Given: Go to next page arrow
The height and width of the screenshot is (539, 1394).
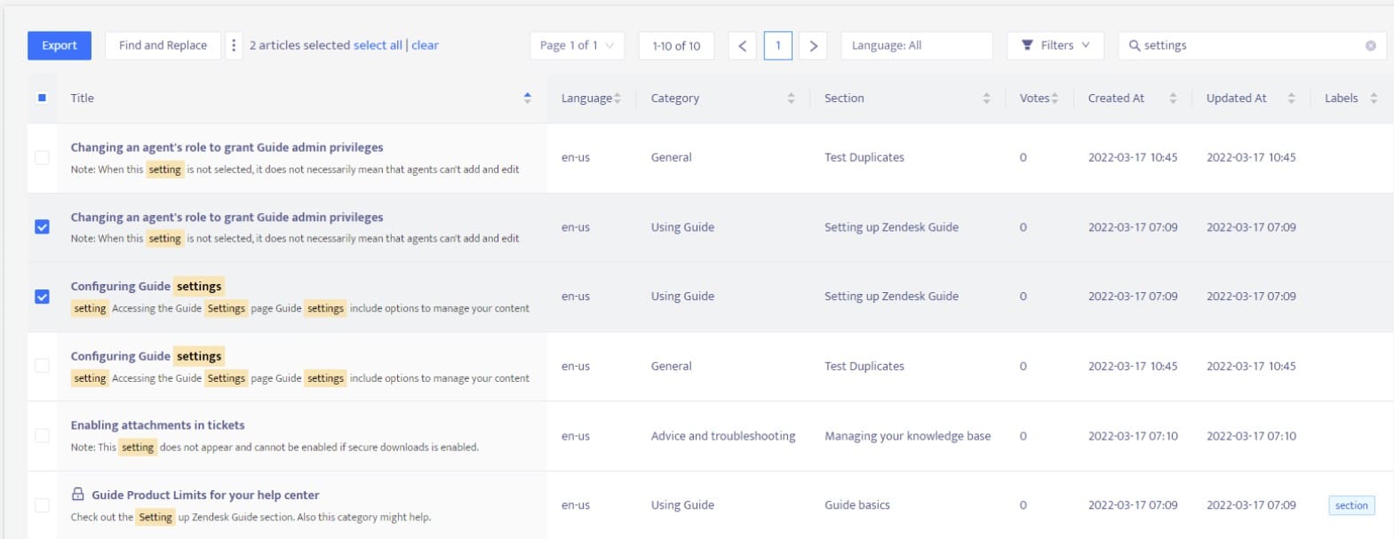Looking at the screenshot, I should click(813, 45).
